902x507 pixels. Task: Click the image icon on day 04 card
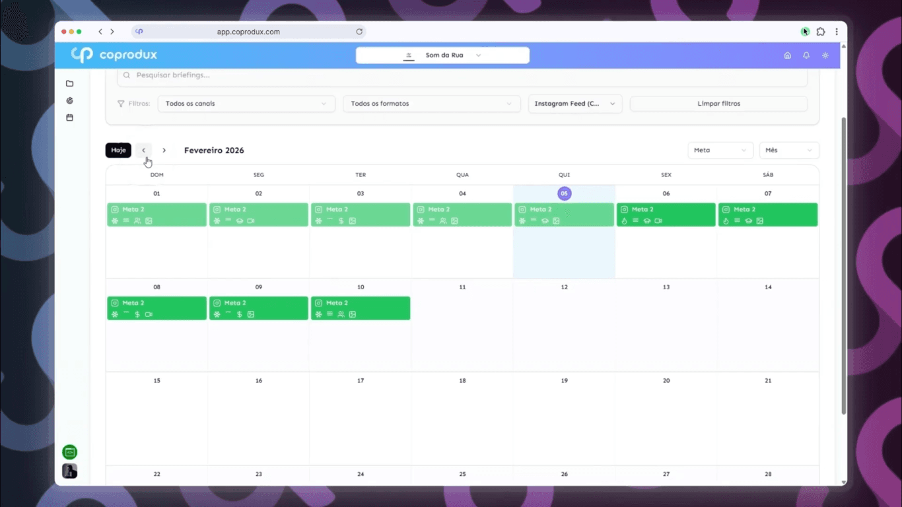[x=454, y=221]
